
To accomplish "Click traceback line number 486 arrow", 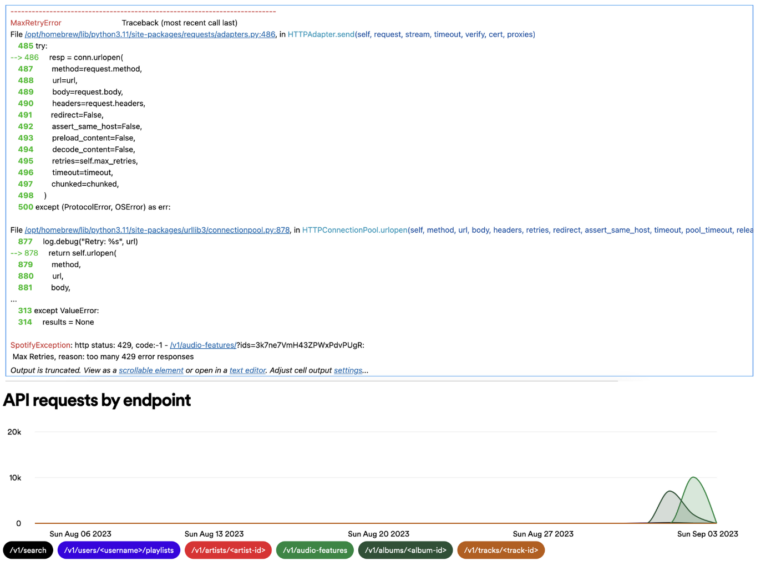I will tap(24, 57).
